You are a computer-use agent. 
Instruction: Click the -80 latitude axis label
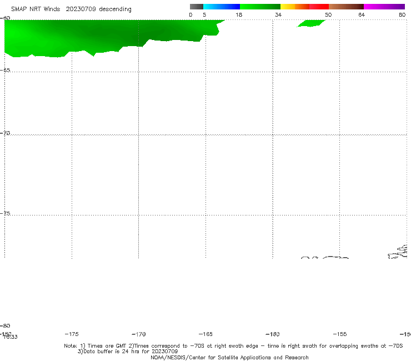coord(5,325)
